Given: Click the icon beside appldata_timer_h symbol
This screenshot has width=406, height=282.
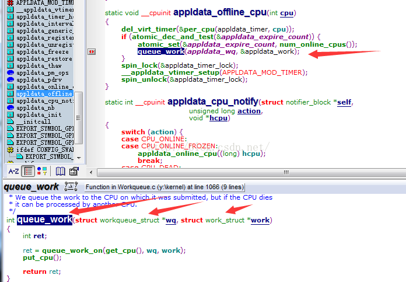Looking at the screenshot, I should 10,16.
